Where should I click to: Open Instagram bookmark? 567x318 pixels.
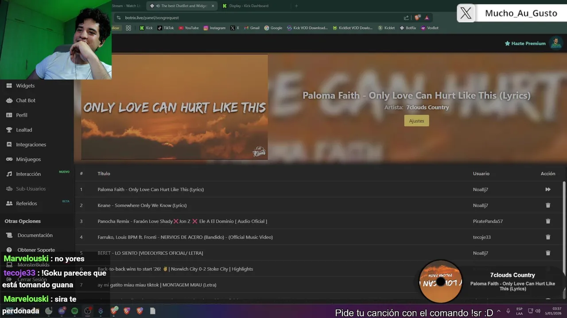[214, 28]
